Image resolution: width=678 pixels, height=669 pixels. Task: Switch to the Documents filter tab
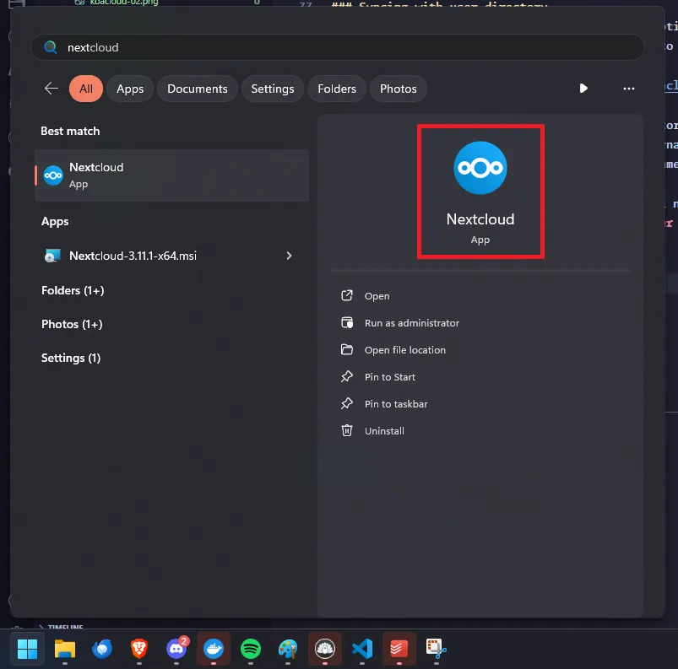coord(198,89)
